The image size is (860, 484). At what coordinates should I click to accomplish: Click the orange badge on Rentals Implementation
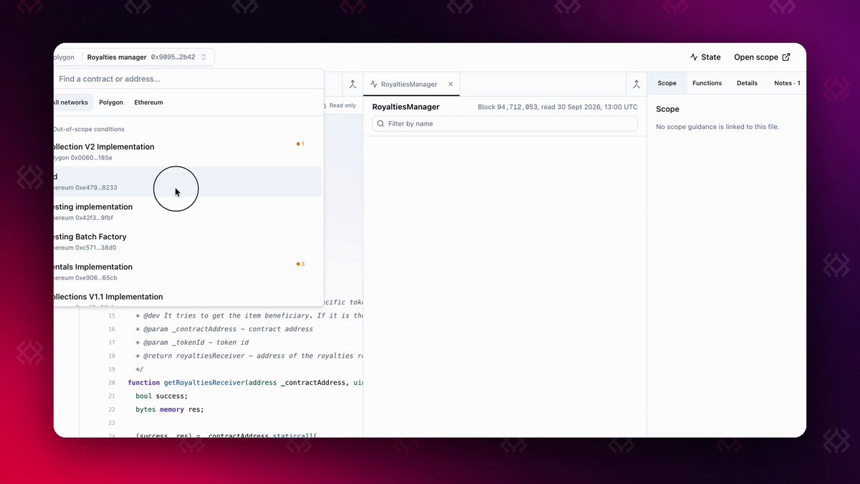[301, 264]
